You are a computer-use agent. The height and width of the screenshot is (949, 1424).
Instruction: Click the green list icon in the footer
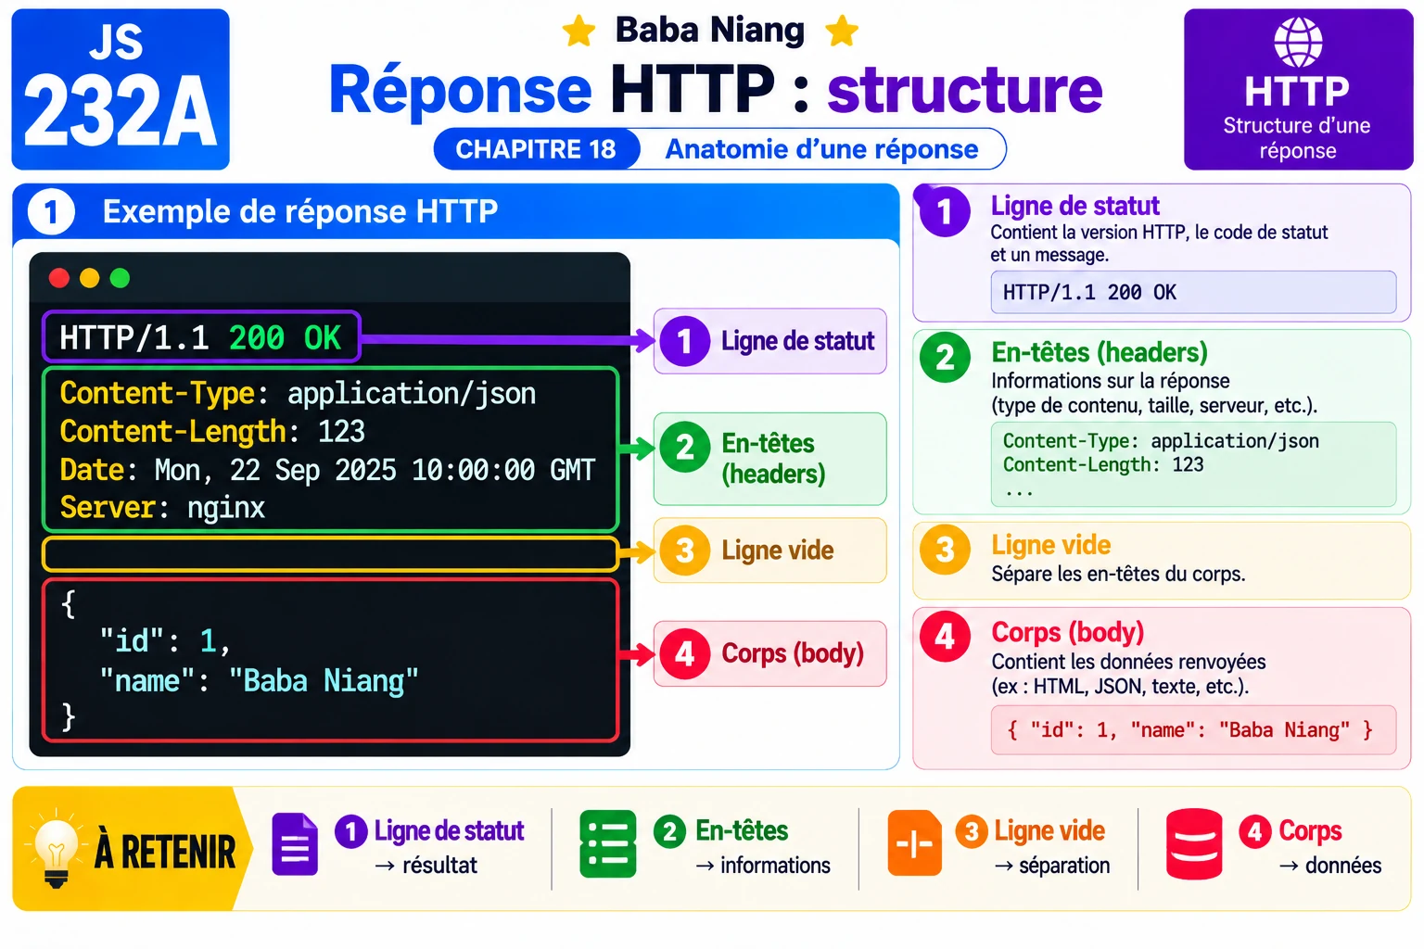tap(608, 844)
